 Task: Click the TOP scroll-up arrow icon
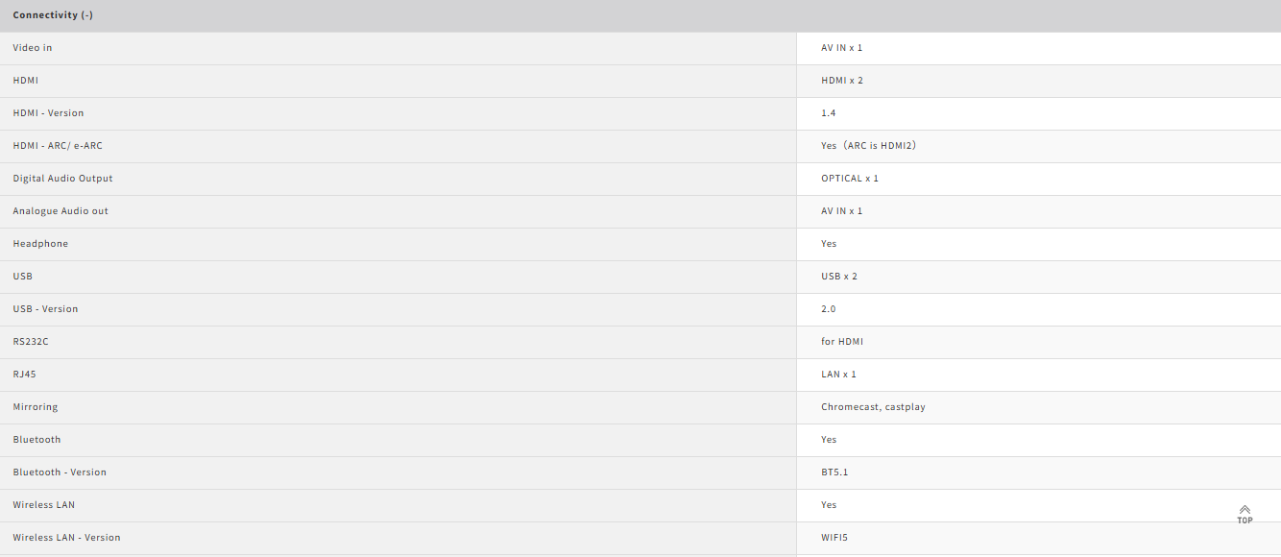pos(1245,514)
